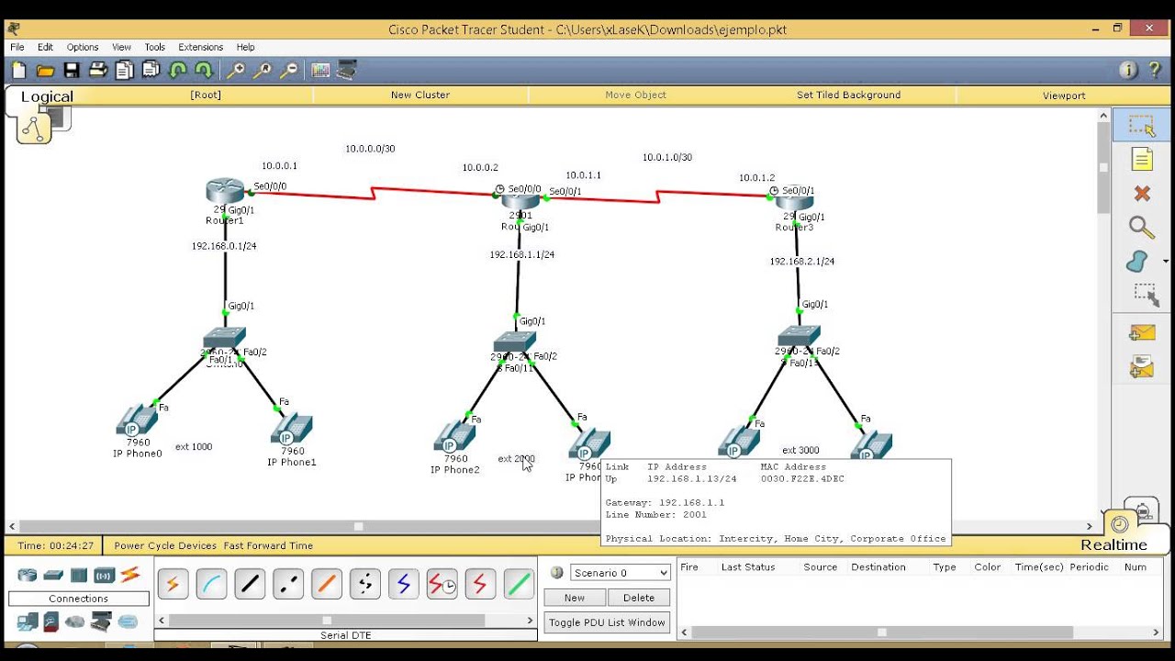This screenshot has height=661, width=1175.
Task: Click Toggle PDU List Window
Action: pyautogui.click(x=607, y=622)
